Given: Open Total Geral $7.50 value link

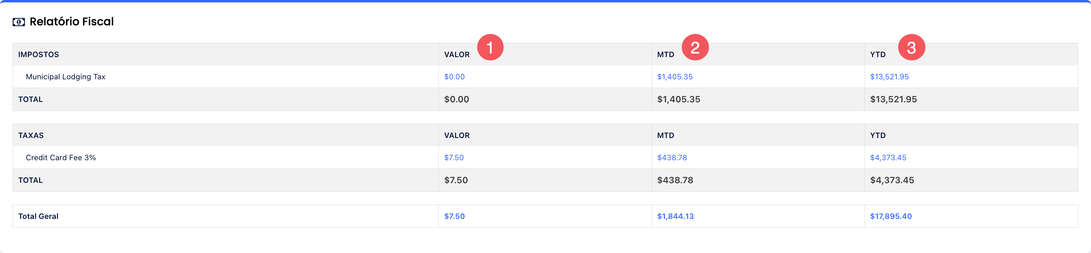Looking at the screenshot, I should 454,216.
